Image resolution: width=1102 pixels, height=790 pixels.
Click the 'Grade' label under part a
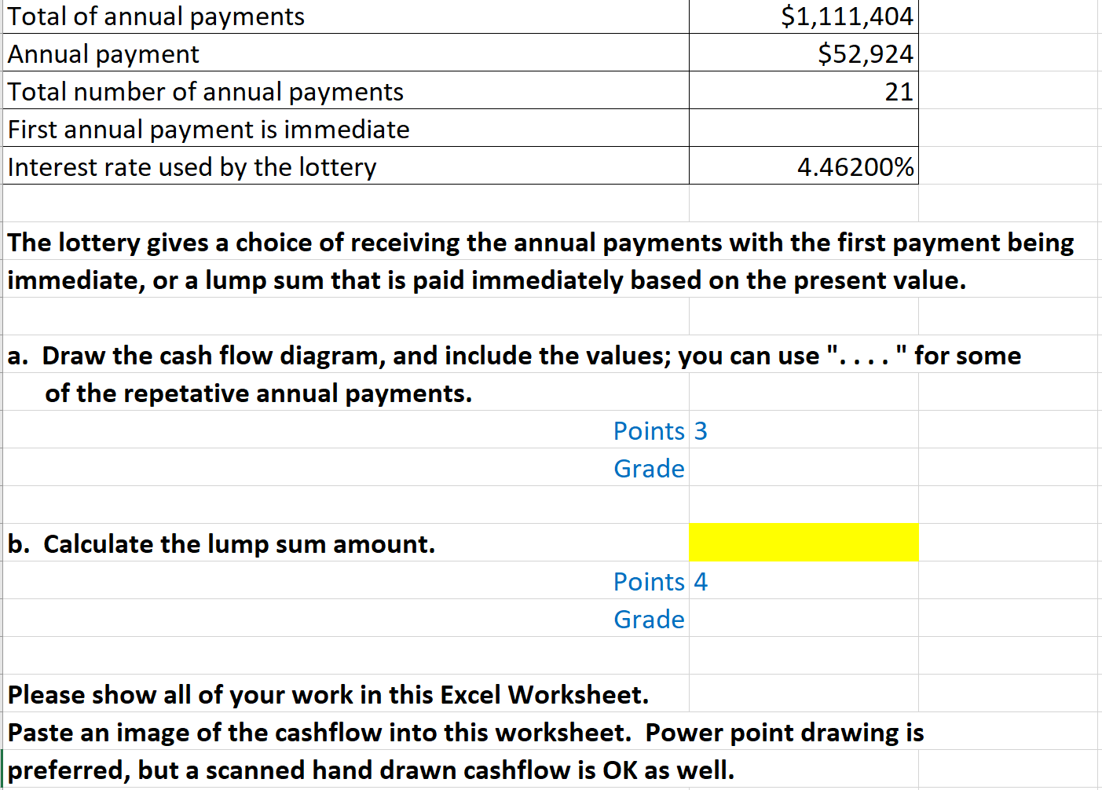point(649,468)
